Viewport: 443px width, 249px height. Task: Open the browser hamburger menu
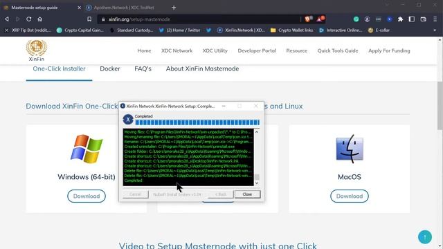pos(435,19)
